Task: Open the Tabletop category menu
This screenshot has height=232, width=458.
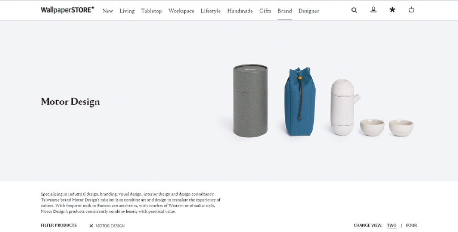Action: 151,11
